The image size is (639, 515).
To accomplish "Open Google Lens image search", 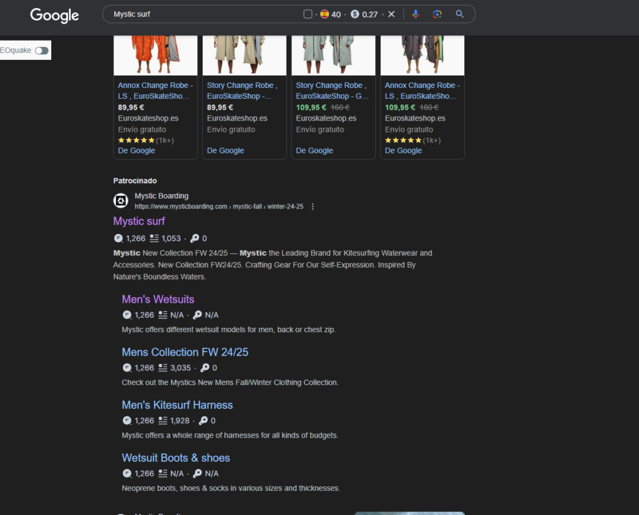I will pyautogui.click(x=437, y=14).
